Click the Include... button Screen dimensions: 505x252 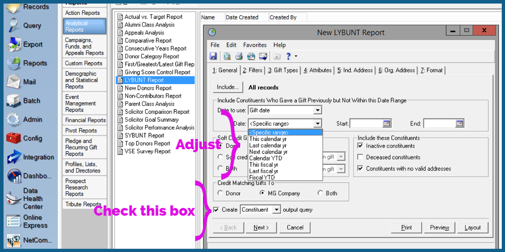tap(228, 87)
